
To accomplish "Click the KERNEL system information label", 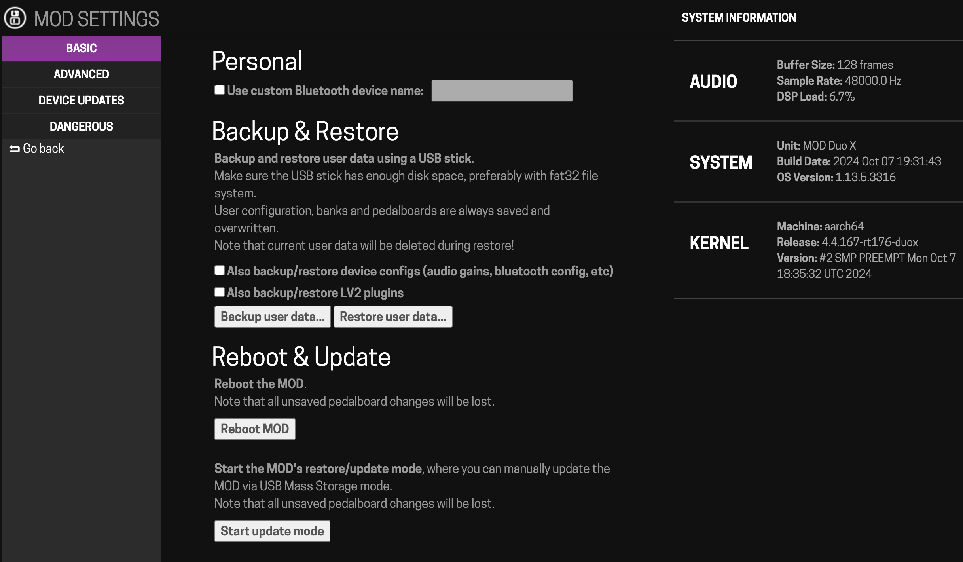I will coord(719,243).
